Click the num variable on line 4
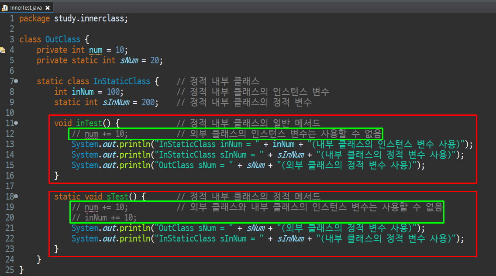Screen dimensions: 496x276 pyautogui.click(x=96, y=50)
